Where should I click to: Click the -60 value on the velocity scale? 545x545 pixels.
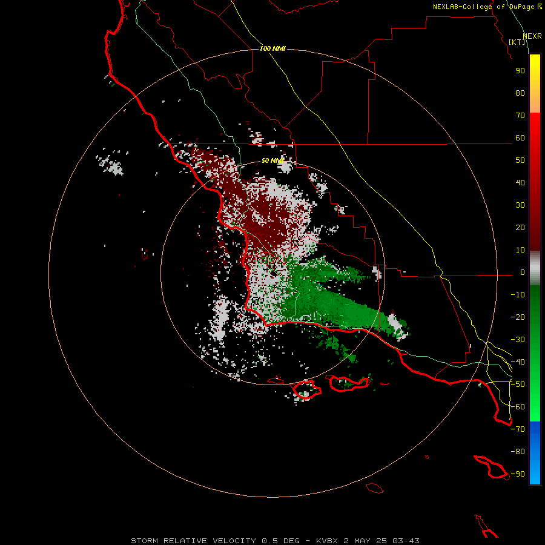[518, 407]
